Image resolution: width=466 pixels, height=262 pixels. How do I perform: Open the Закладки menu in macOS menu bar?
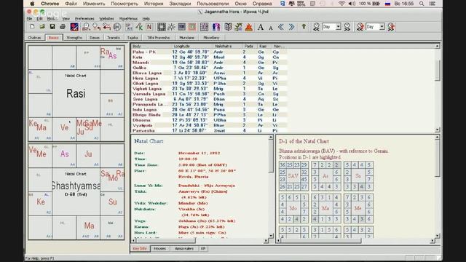coord(180,4)
